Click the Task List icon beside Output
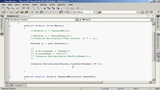This screenshot has height=90, width=160. (7, 85)
